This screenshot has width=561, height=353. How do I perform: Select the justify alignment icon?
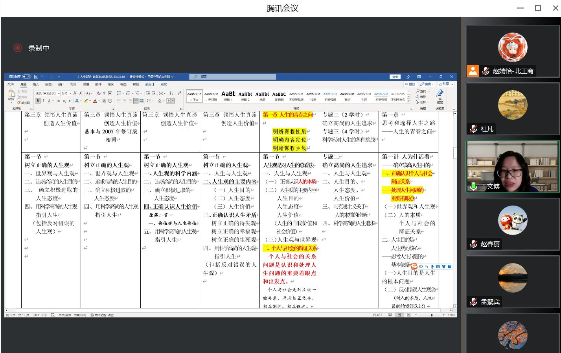pyautogui.click(x=136, y=101)
